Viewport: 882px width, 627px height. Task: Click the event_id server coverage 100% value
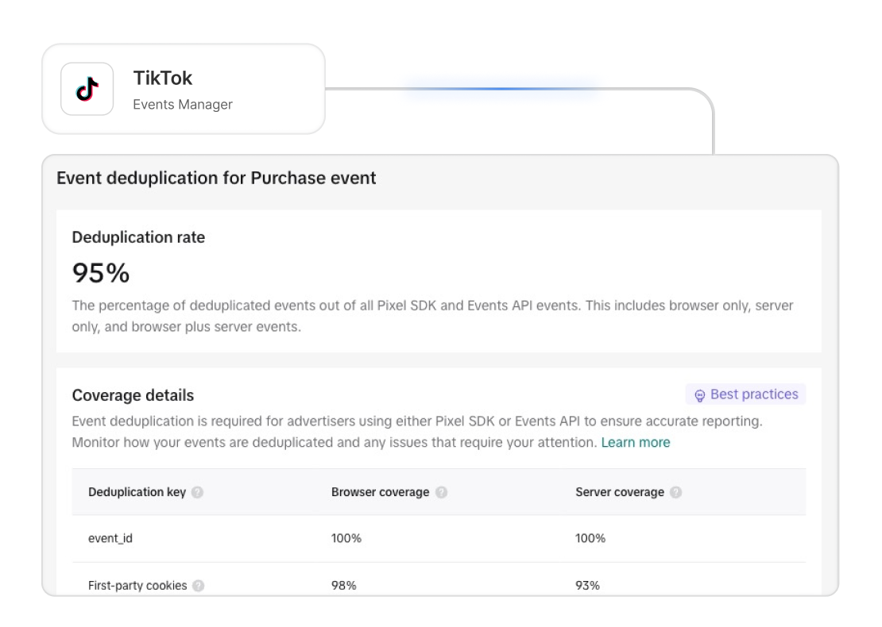tap(590, 538)
